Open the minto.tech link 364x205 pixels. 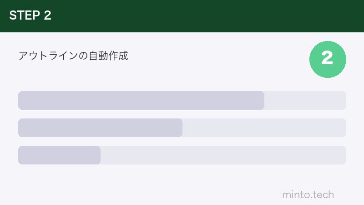pyautogui.click(x=308, y=195)
